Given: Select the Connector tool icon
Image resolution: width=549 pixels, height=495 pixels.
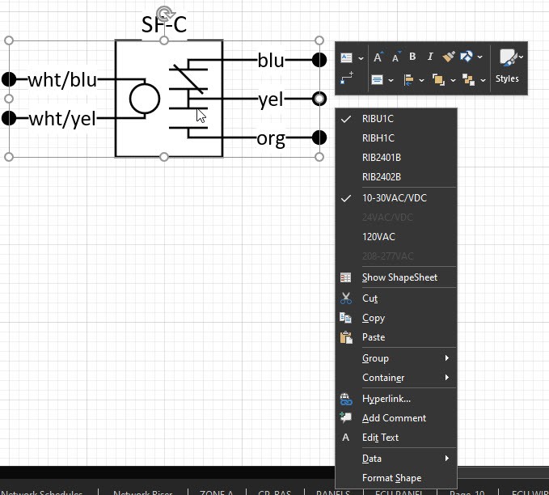Looking at the screenshot, I should click(x=347, y=78).
